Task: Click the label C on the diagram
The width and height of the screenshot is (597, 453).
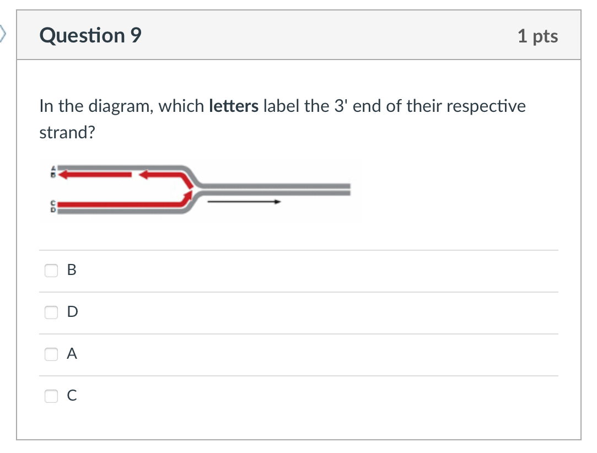Action: coord(53,202)
